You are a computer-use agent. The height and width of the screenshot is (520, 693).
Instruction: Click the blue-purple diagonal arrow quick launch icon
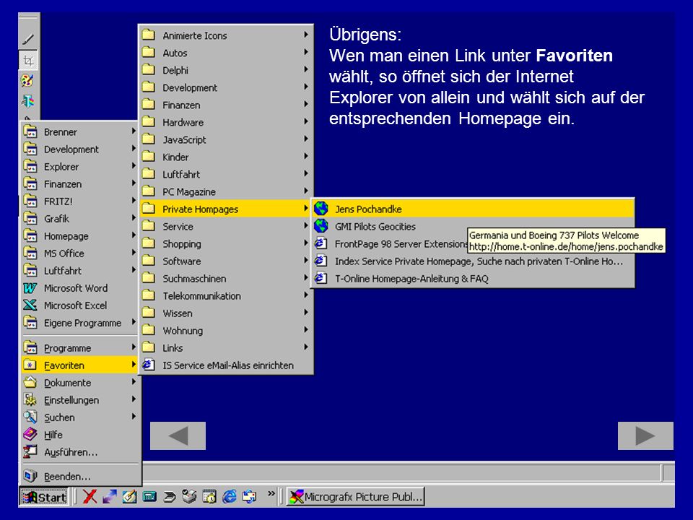(x=110, y=497)
